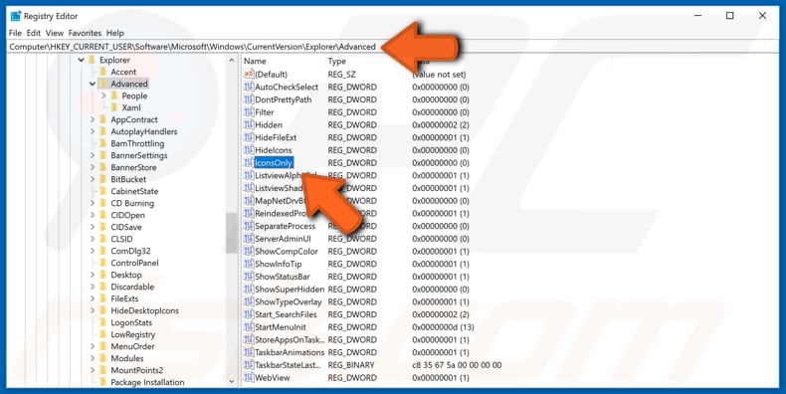Click the Filter DWORD icon
Image resolution: width=786 pixels, height=394 pixels.
249,112
